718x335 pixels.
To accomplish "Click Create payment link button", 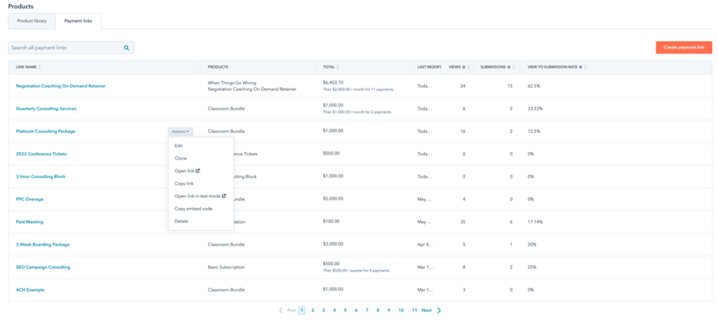I will [x=684, y=48].
